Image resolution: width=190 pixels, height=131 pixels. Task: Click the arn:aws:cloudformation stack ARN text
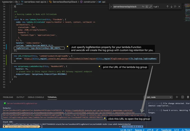point(67,124)
